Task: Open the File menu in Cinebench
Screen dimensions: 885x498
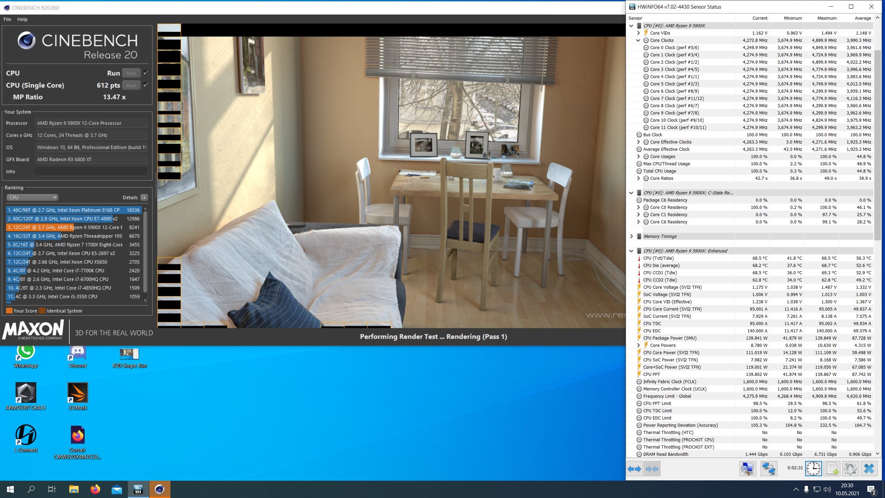Action: point(7,19)
